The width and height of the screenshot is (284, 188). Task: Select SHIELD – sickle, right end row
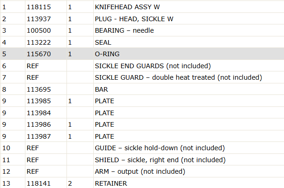142,160
